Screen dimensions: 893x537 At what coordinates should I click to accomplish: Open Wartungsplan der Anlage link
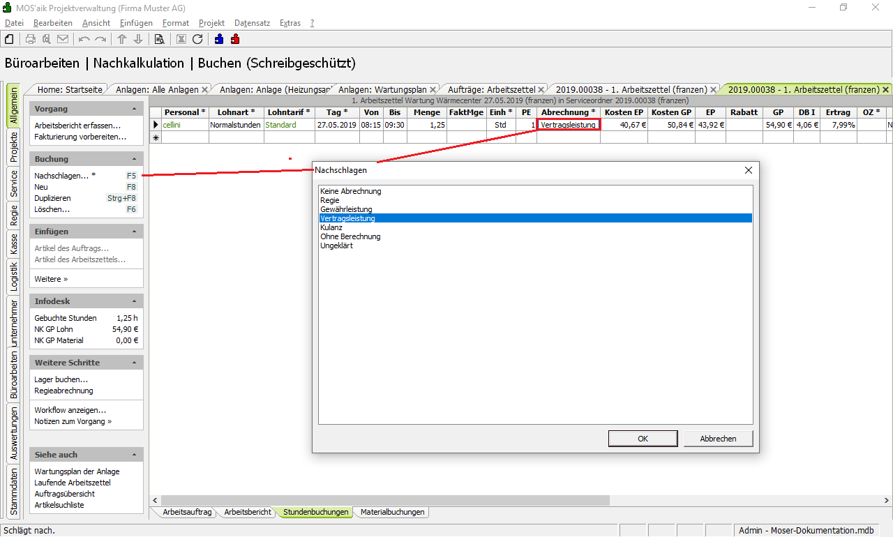pos(77,471)
